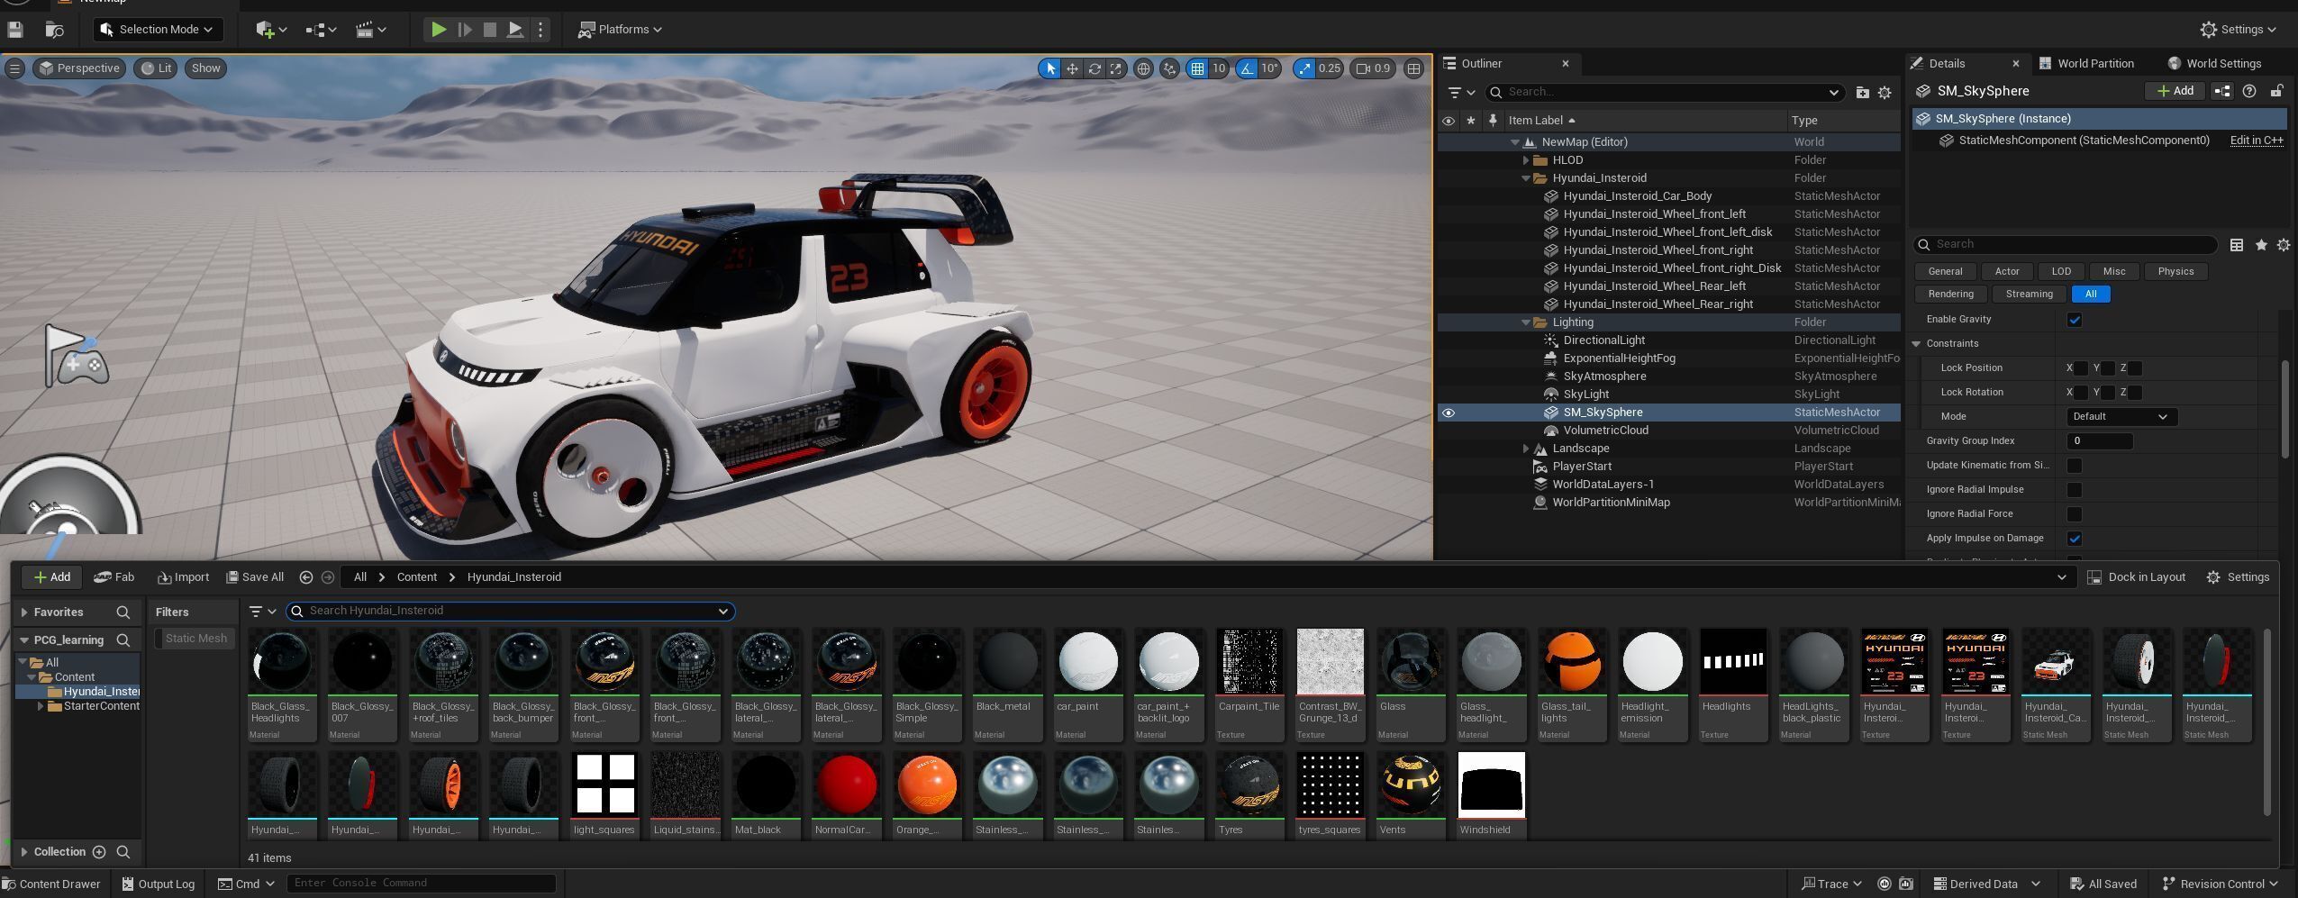Toggle grid snapping in viewport
This screenshot has height=898, width=2298.
1197,68
